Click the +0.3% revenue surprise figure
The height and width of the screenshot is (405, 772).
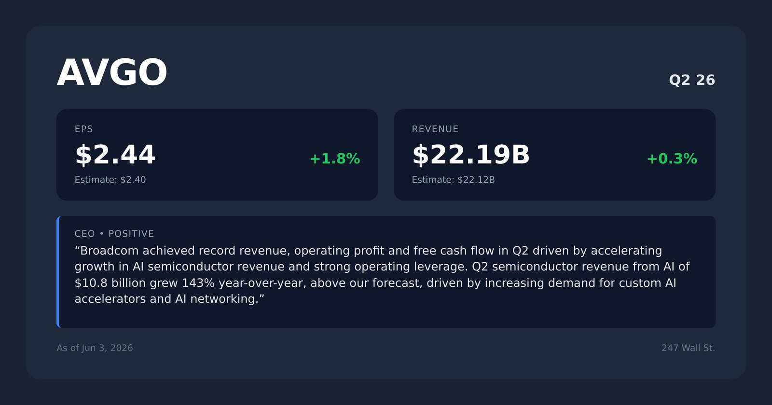coord(672,159)
